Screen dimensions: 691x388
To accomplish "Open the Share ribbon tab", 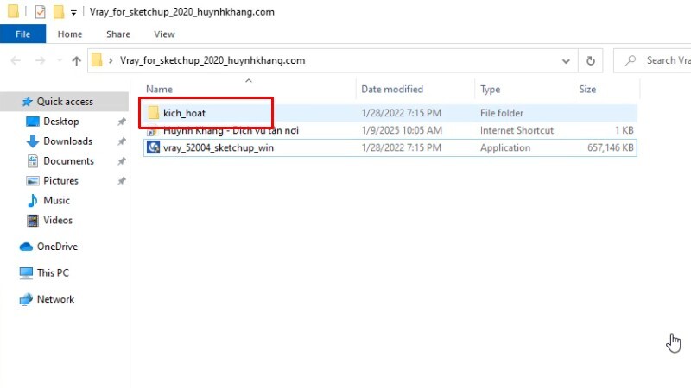I will (118, 34).
